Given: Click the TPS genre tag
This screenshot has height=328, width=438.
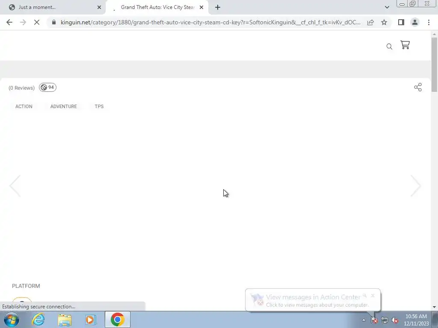Looking at the screenshot, I should pyautogui.click(x=99, y=106).
